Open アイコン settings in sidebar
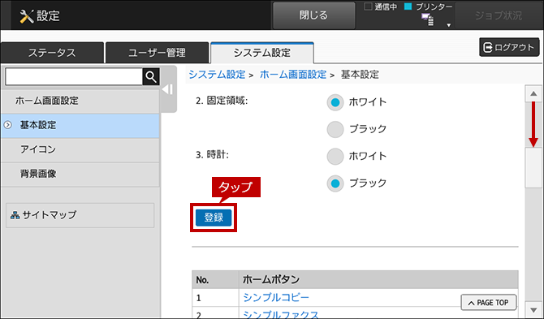Image resolution: width=544 pixels, height=319 pixels. tap(80, 149)
